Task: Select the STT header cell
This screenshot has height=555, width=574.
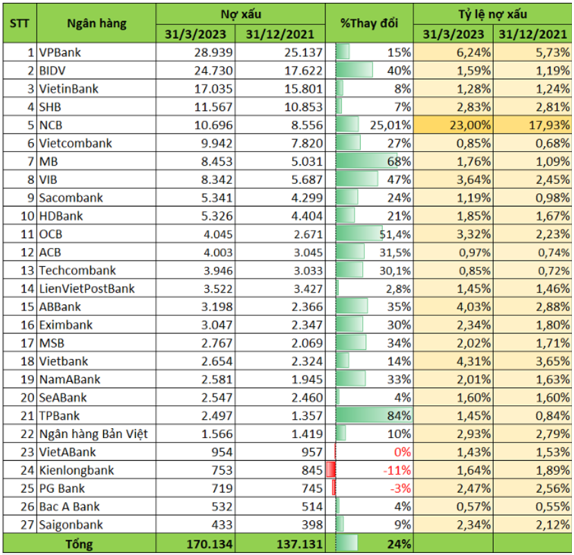Action: pos(20,23)
